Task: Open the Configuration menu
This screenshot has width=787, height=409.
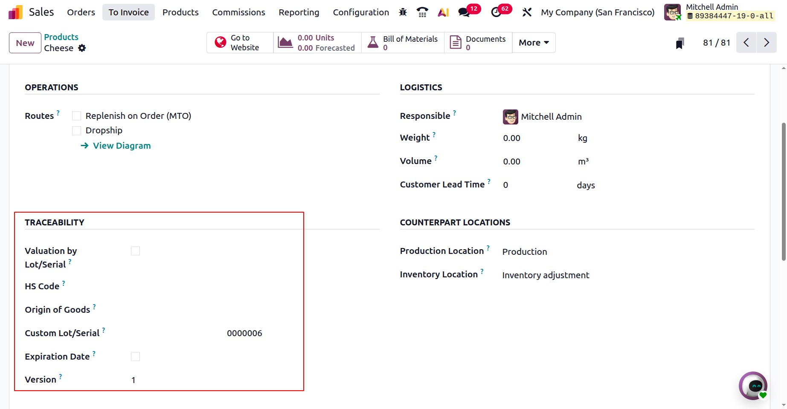Action: point(361,12)
